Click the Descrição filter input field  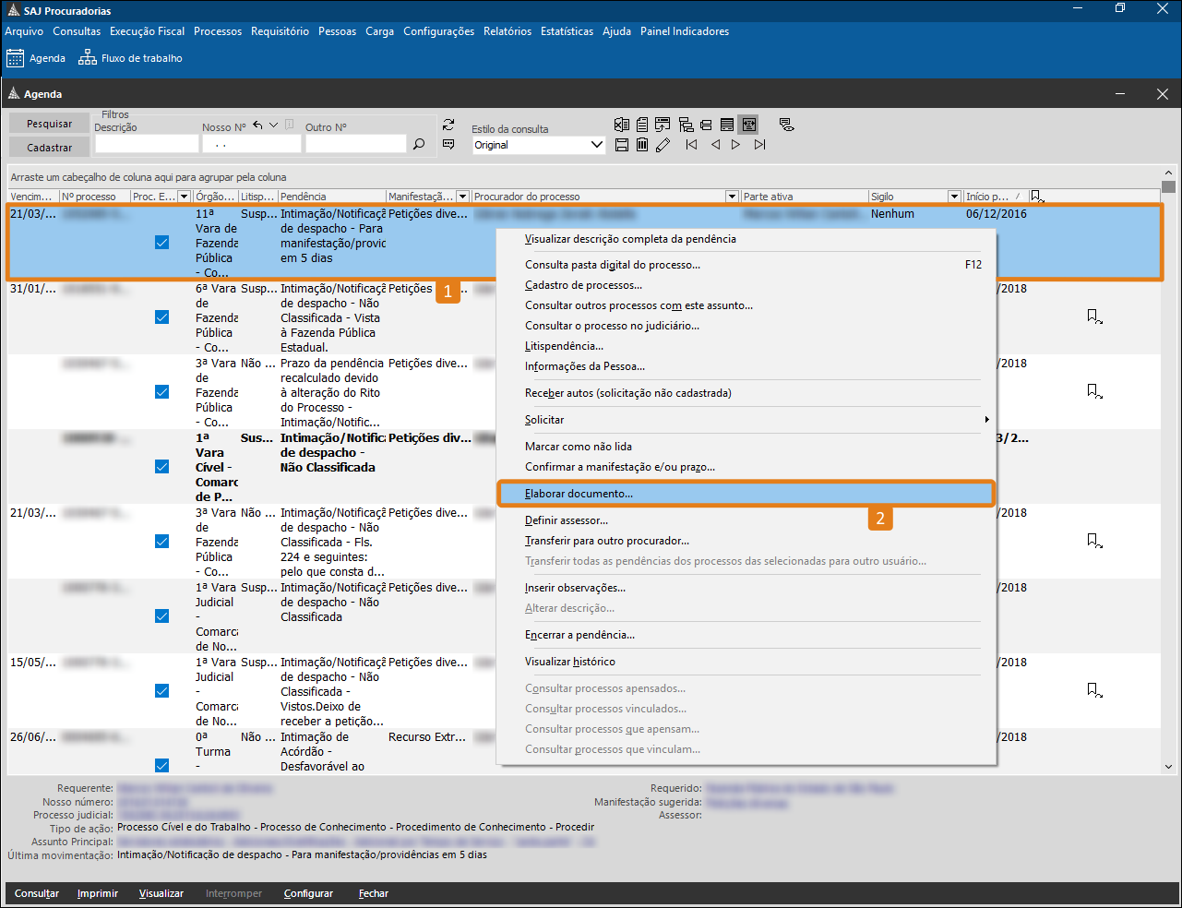point(147,144)
